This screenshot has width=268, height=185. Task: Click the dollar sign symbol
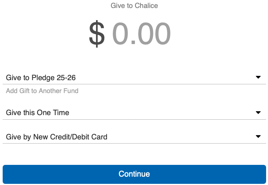point(97,34)
